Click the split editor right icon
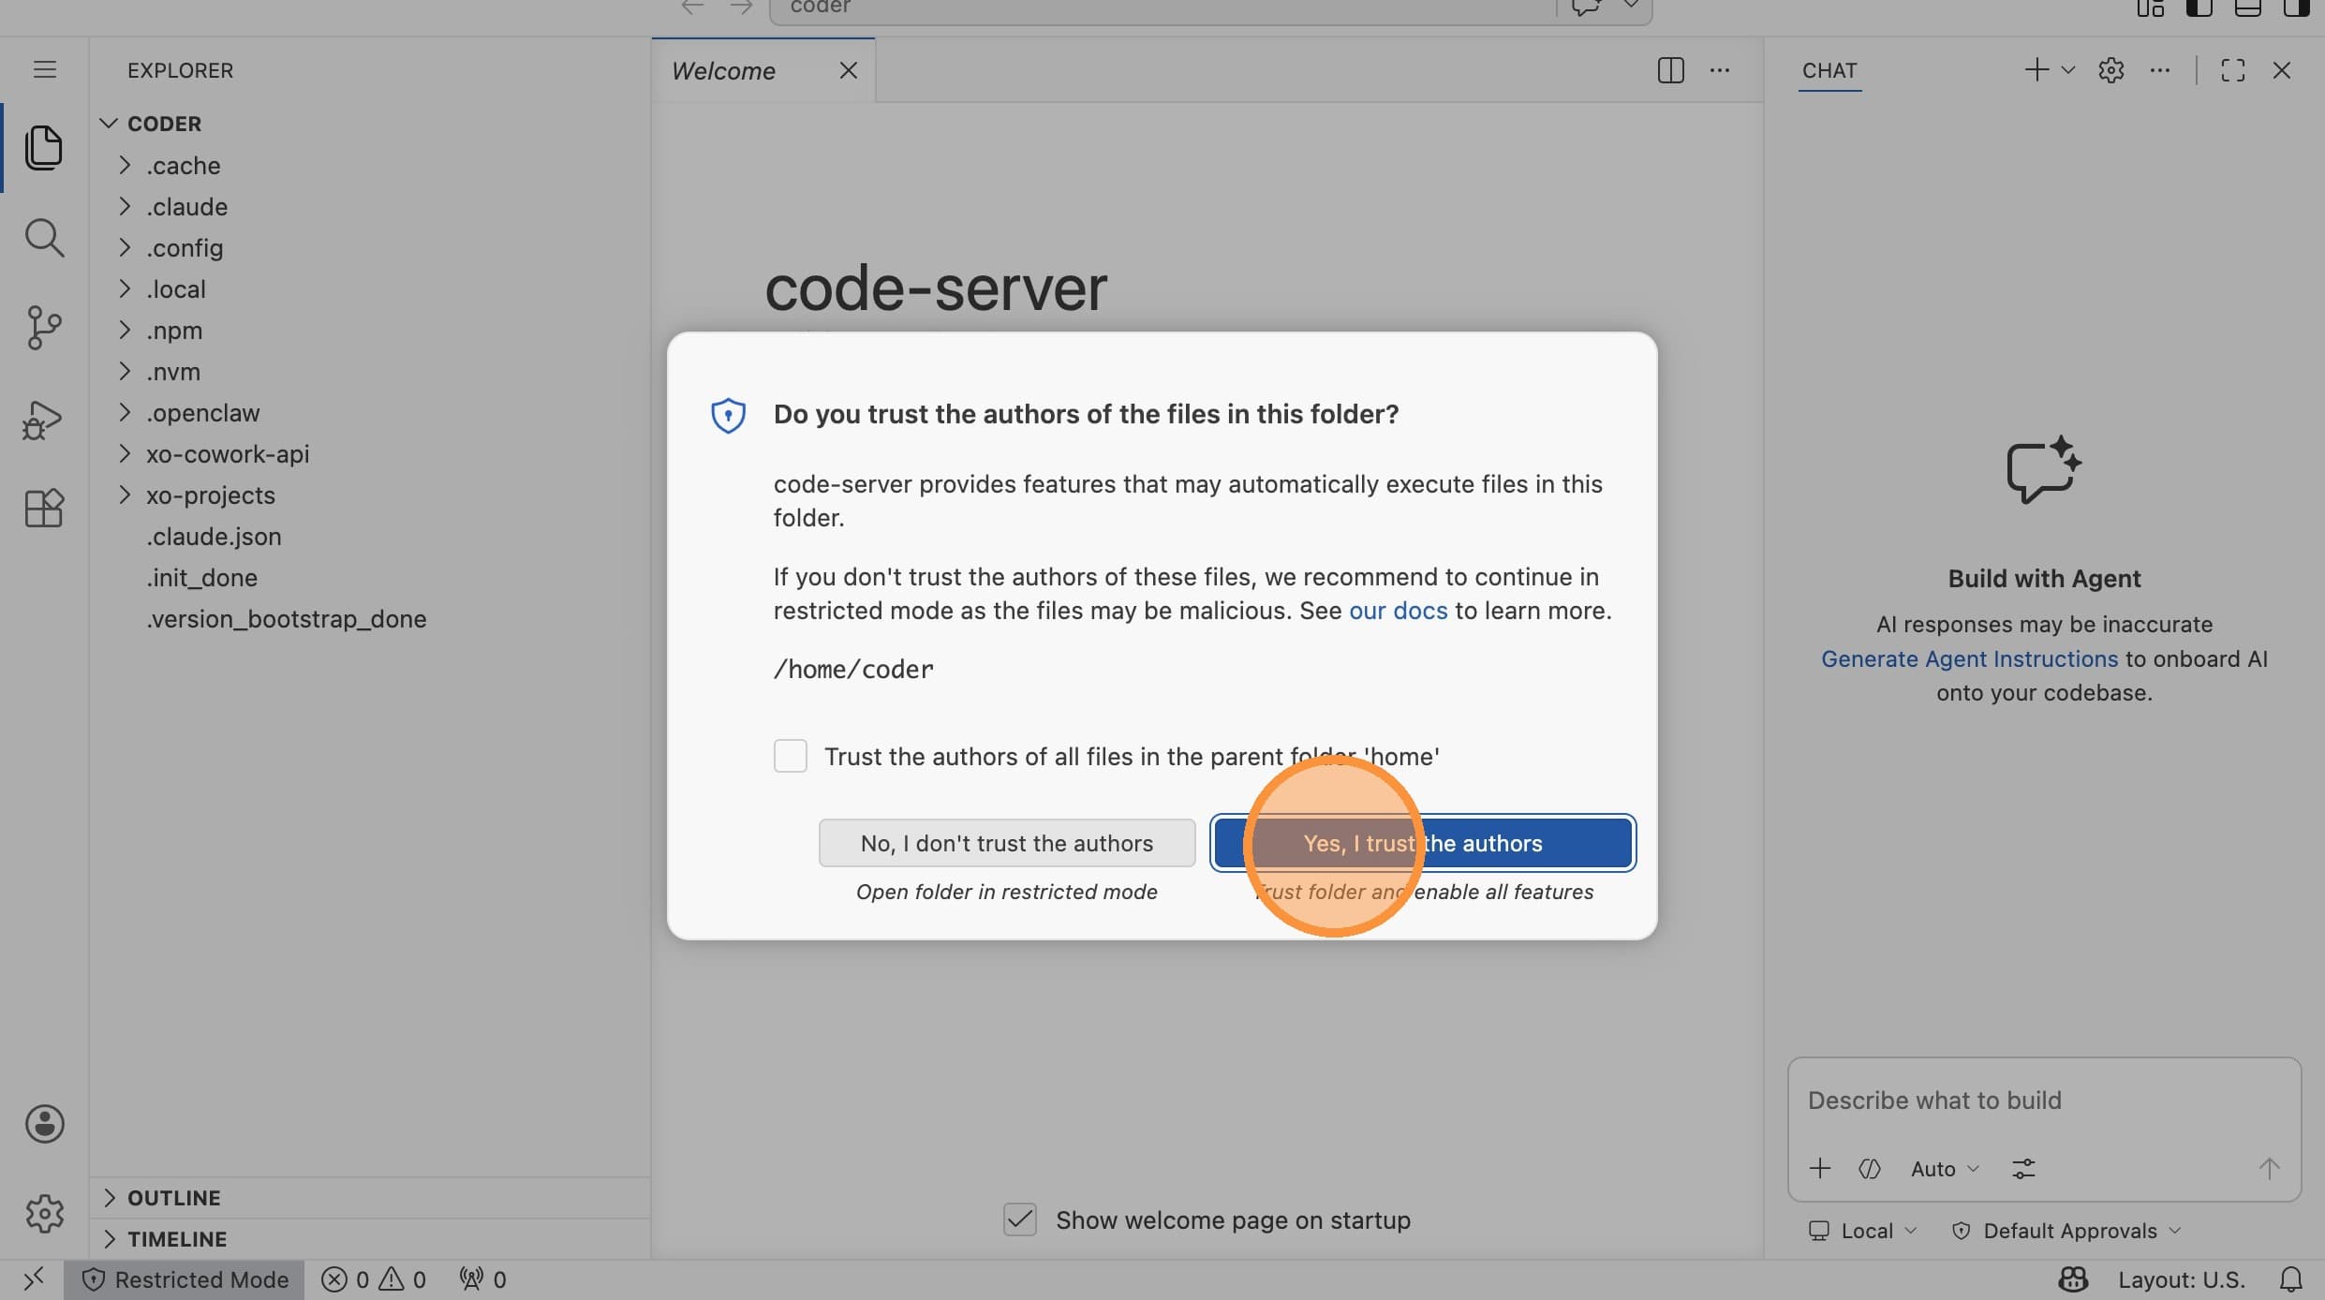The width and height of the screenshot is (2325, 1300). click(1670, 70)
